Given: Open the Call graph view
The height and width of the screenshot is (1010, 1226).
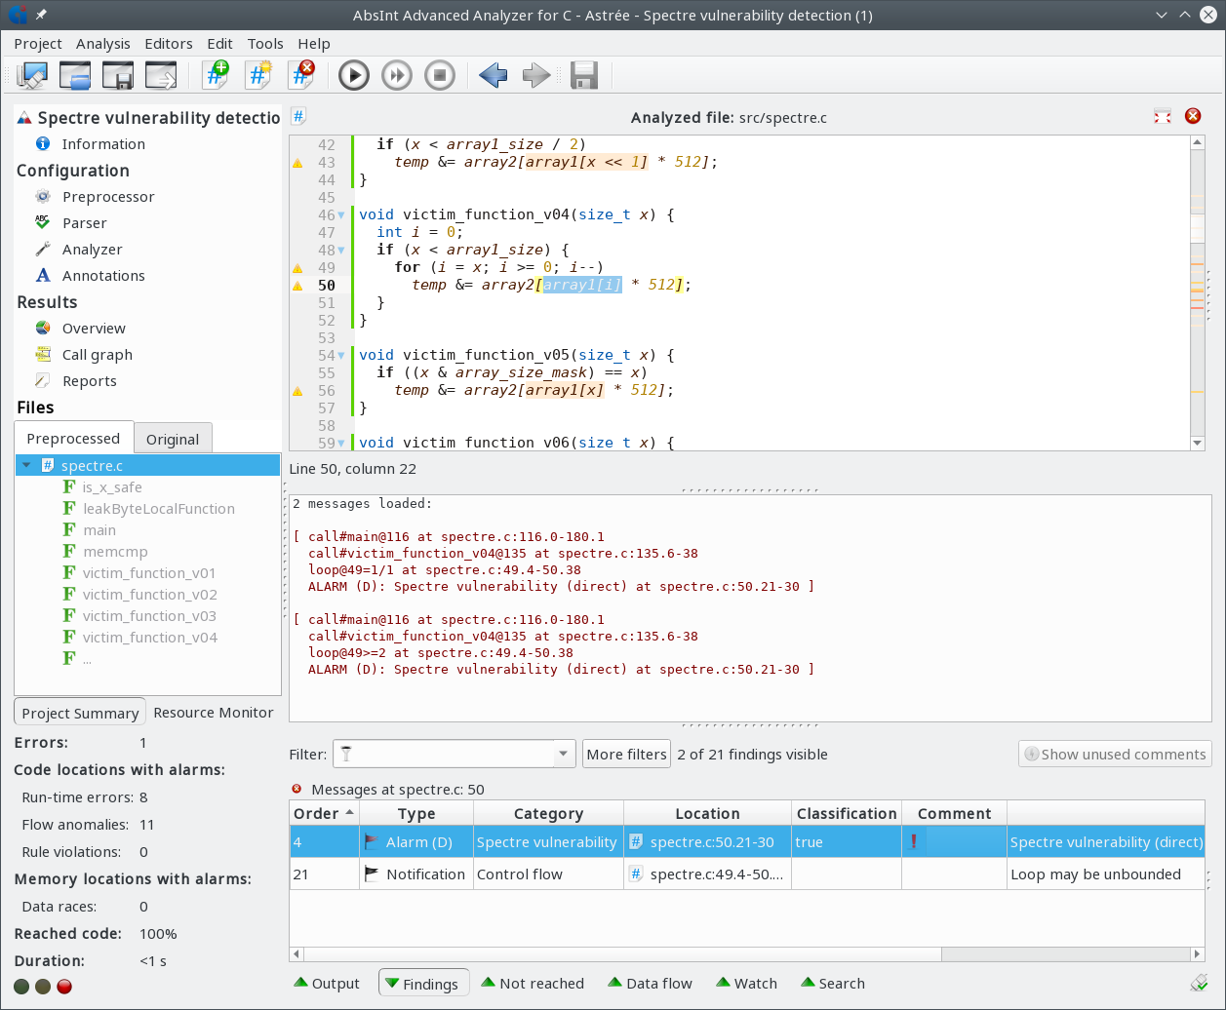Looking at the screenshot, I should 98,355.
